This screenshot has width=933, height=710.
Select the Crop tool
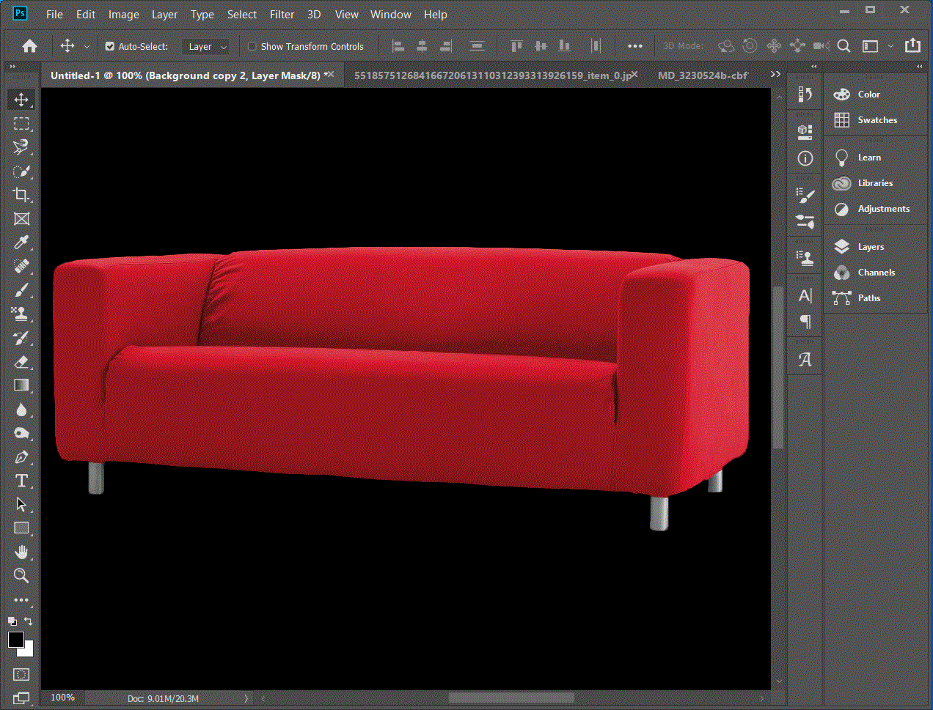pyautogui.click(x=21, y=195)
